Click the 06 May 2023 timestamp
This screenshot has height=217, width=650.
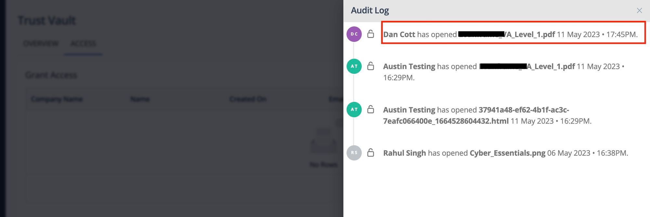[x=568, y=153]
